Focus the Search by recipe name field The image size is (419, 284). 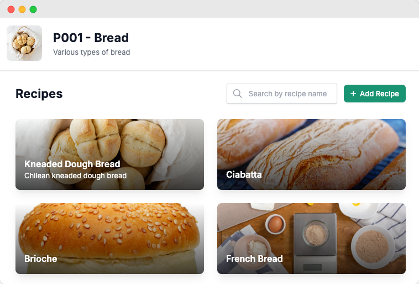[287, 94]
